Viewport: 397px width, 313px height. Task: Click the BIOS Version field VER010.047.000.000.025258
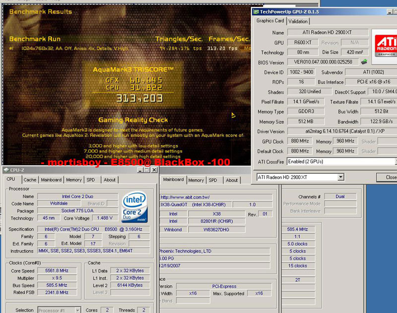point(323,62)
